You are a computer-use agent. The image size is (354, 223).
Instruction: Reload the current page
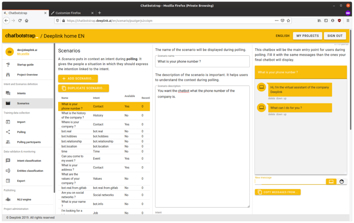(20, 20)
